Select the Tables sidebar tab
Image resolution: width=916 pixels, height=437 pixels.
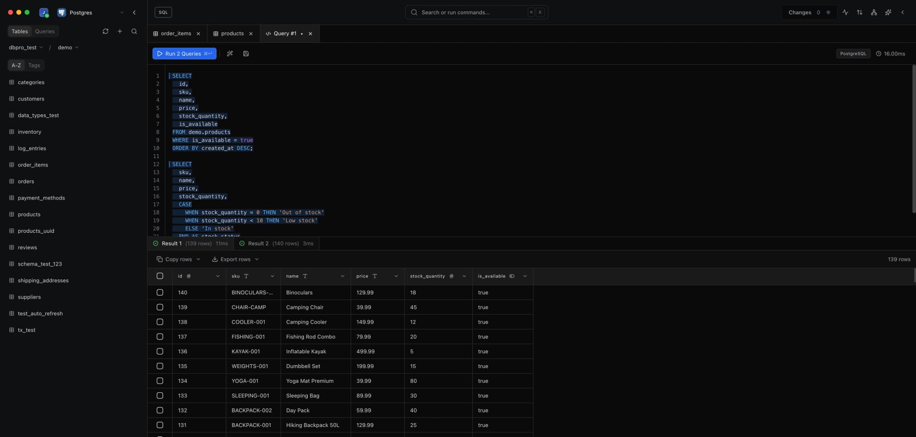click(20, 31)
